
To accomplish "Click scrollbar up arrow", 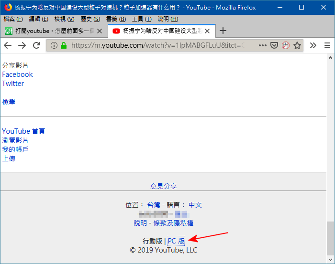I will [330, 58].
